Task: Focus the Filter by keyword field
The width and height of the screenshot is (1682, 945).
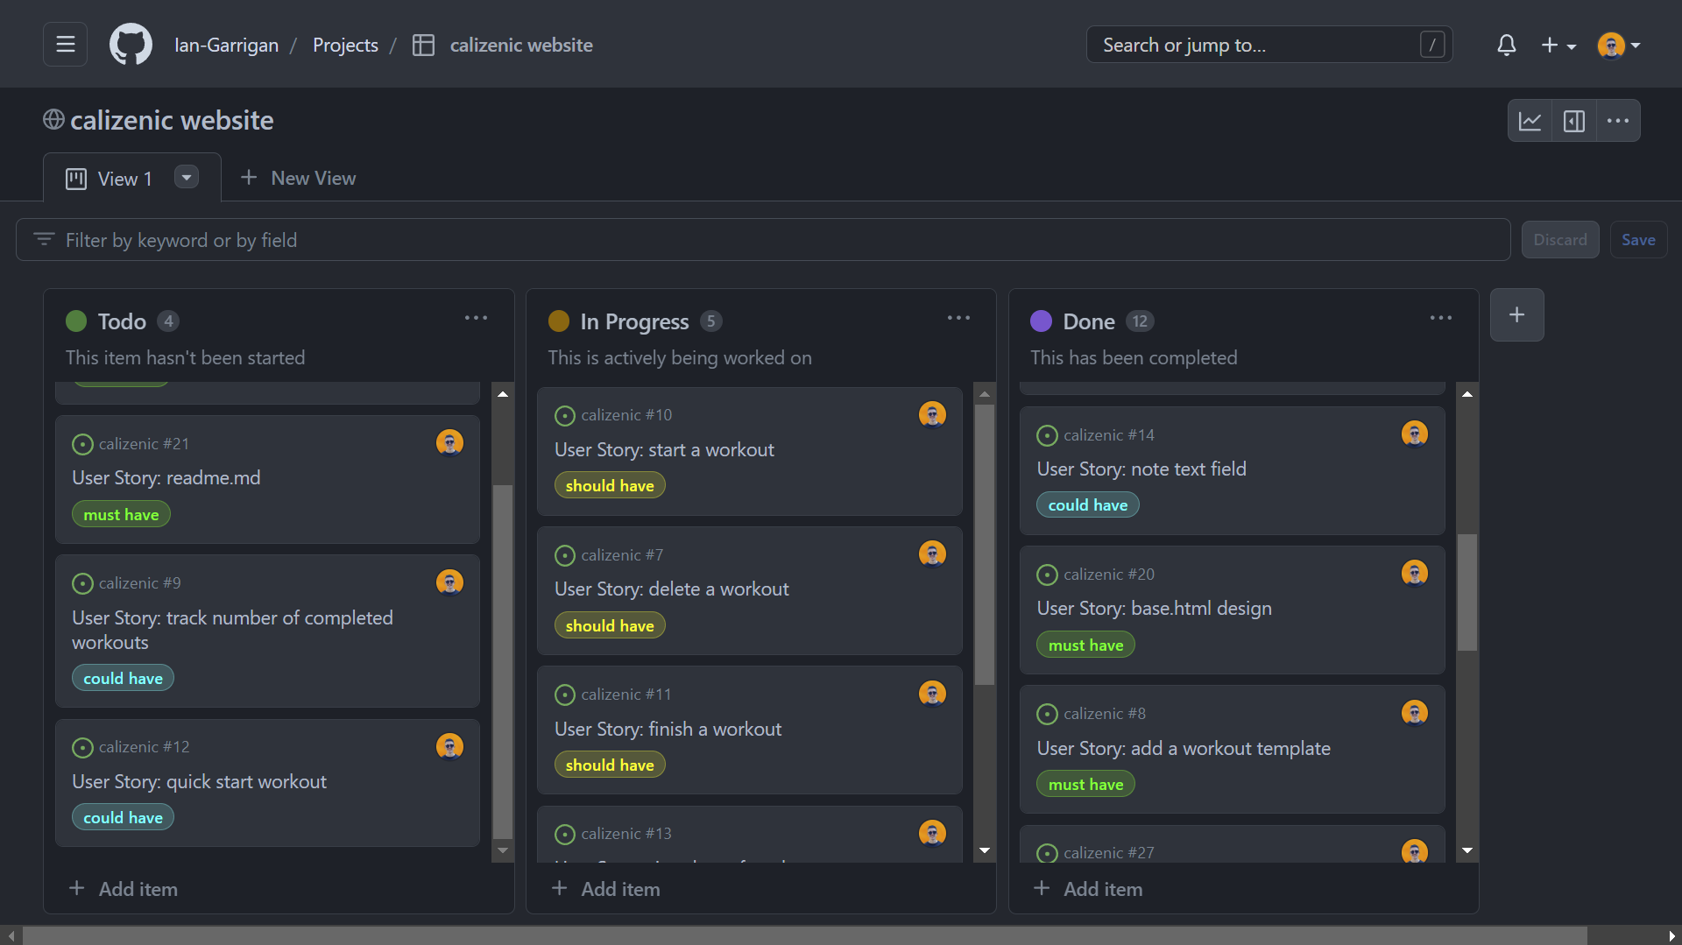Action: click(763, 240)
